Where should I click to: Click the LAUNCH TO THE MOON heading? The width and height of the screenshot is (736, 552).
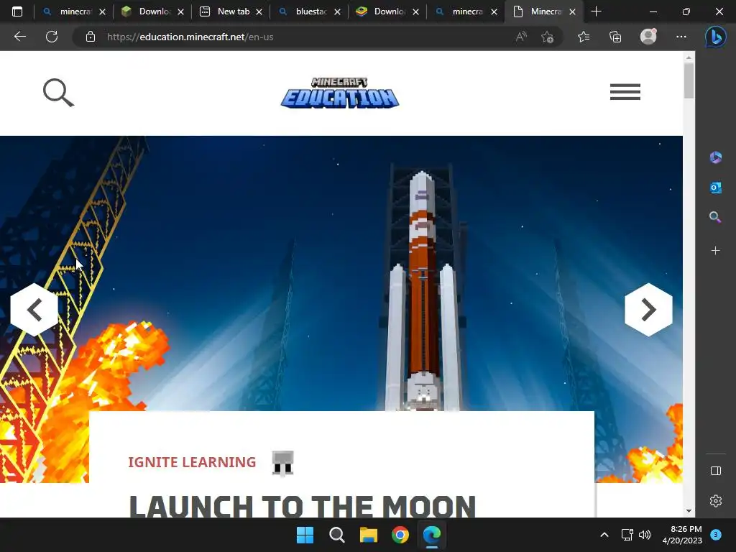303,507
